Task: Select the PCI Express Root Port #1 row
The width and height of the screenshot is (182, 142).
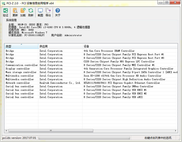Action: tap(91, 54)
